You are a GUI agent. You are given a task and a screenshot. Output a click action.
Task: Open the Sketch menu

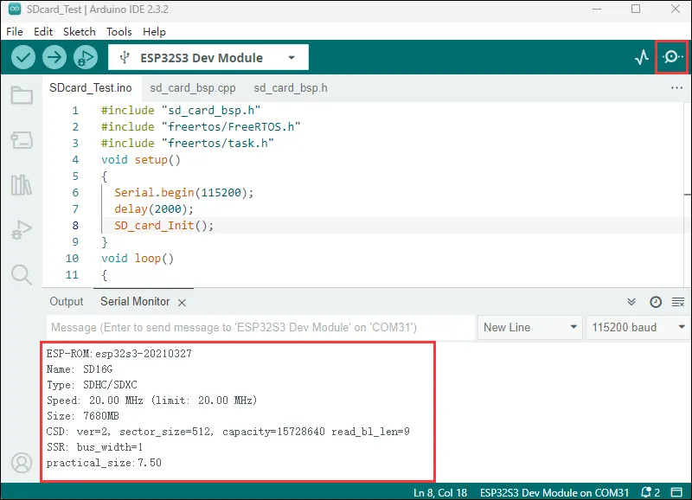click(80, 31)
